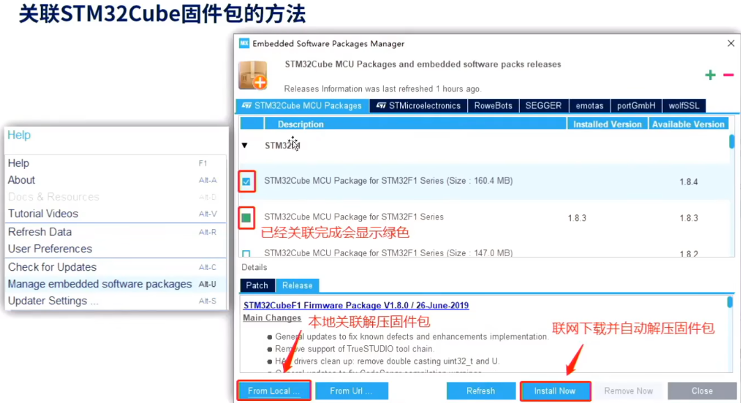The height and width of the screenshot is (403, 741).
Task: Select Check for Updates menu item
Action: tap(114, 267)
